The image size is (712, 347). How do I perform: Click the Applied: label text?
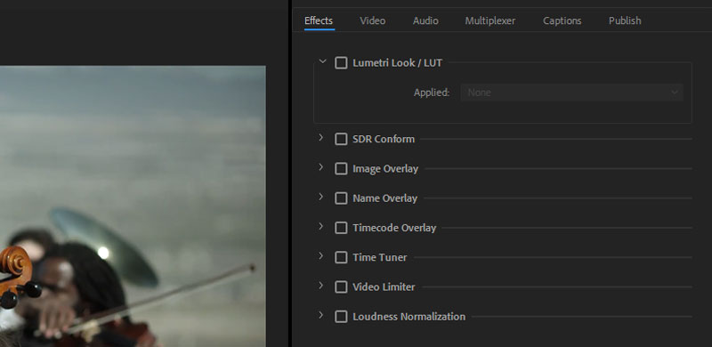pos(432,93)
